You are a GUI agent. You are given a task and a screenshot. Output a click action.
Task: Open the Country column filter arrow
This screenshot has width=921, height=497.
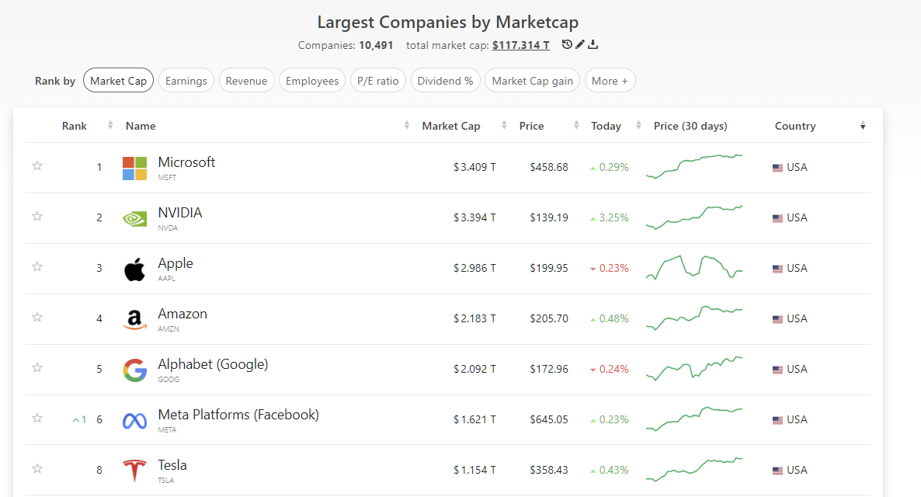(862, 126)
